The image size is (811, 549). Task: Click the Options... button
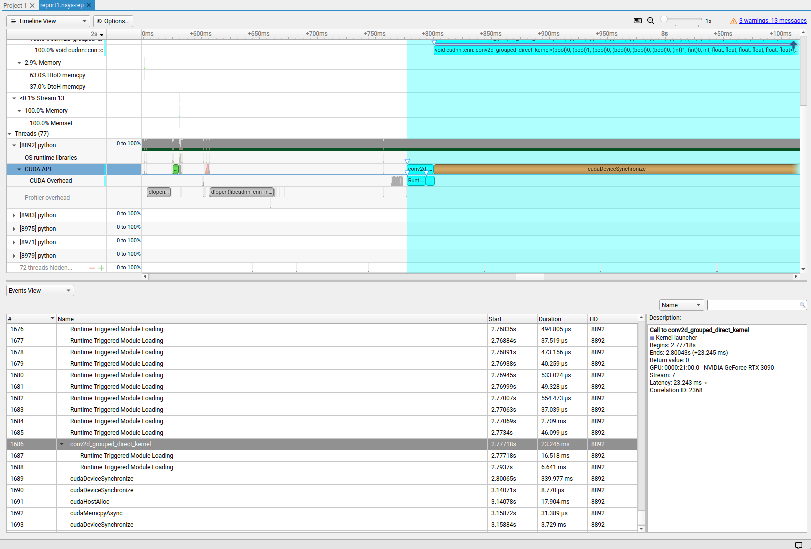click(x=113, y=21)
